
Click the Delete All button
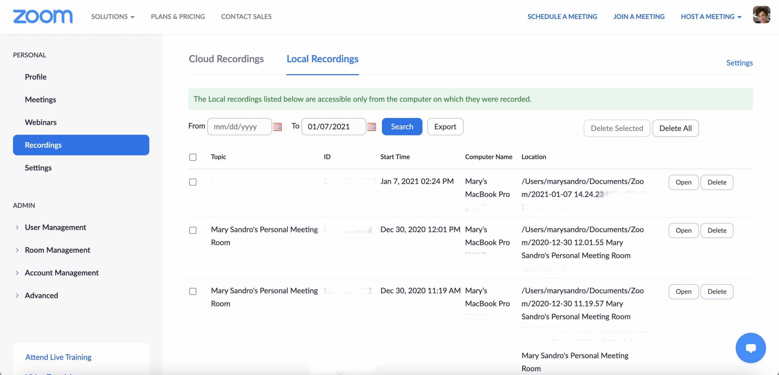coord(676,128)
